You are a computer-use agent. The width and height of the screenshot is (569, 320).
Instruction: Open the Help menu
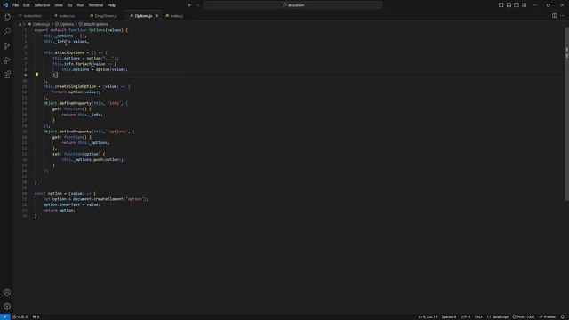(x=111, y=5)
